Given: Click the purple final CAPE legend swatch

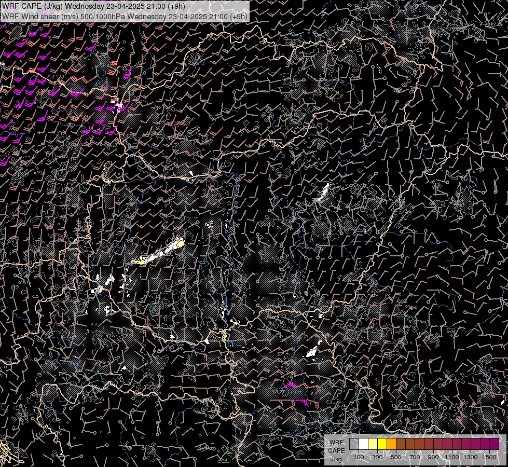Looking at the screenshot, I should [494, 444].
